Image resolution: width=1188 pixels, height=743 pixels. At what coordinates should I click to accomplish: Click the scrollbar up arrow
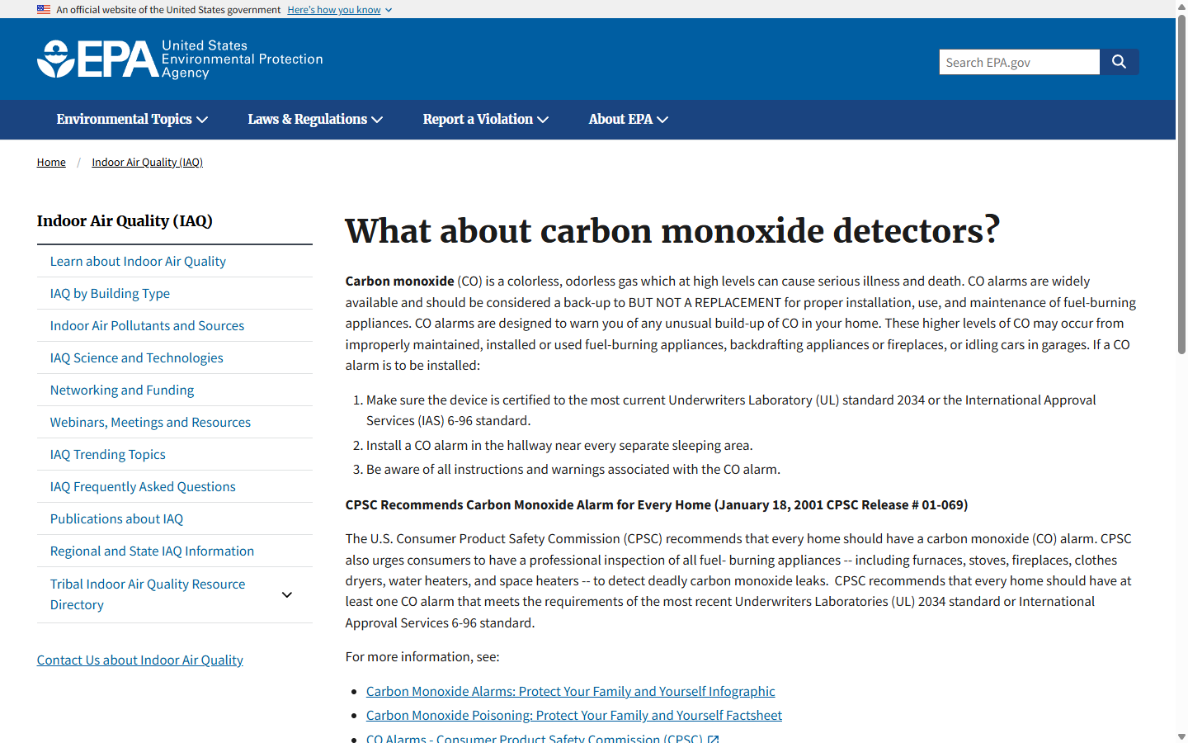pos(1181,6)
